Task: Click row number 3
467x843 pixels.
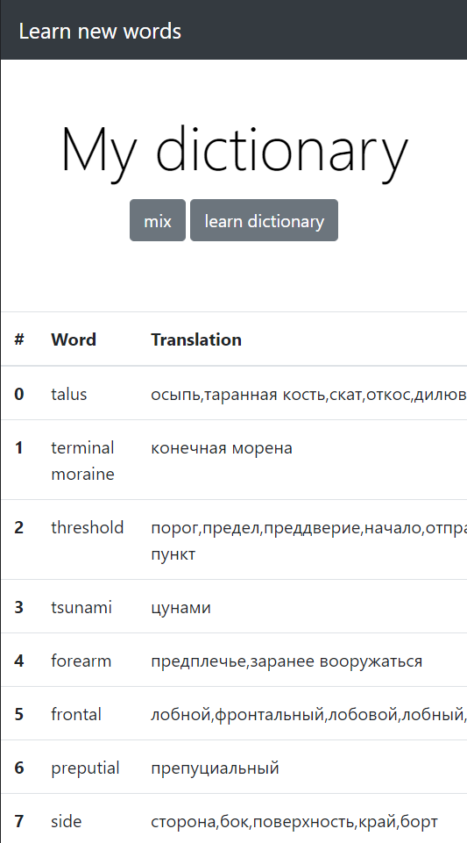Action: click(18, 608)
